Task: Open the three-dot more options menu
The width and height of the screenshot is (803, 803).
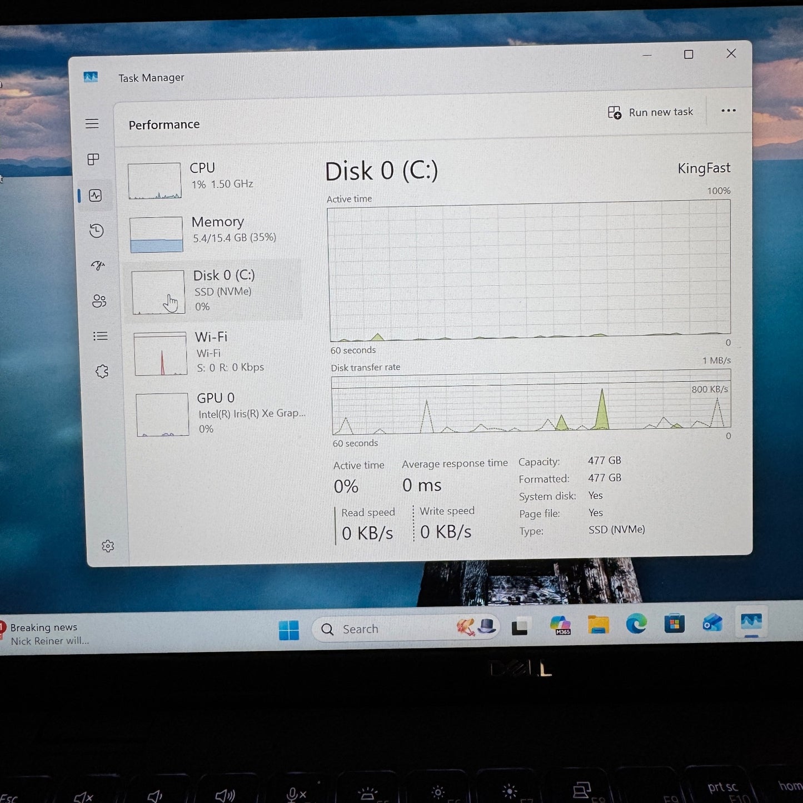Action: click(728, 111)
